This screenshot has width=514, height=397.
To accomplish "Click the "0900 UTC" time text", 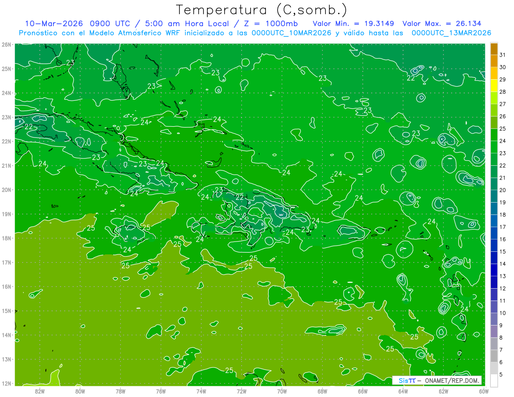I will [110, 23].
